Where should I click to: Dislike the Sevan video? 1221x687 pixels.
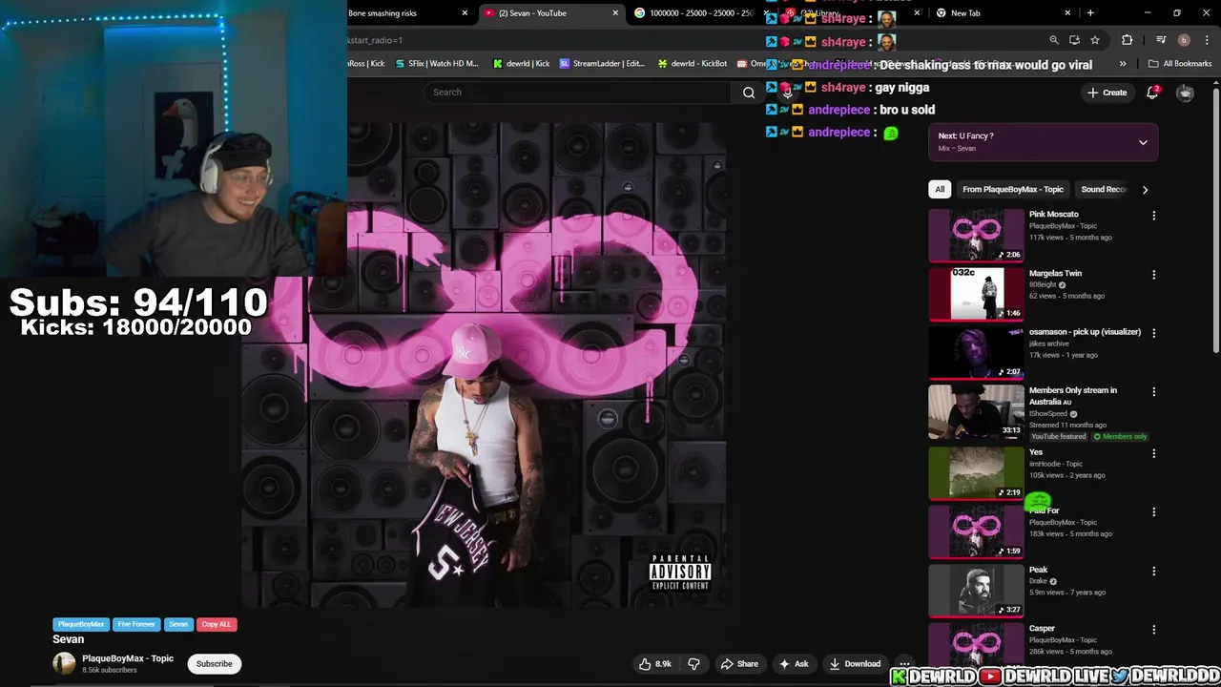click(x=693, y=664)
